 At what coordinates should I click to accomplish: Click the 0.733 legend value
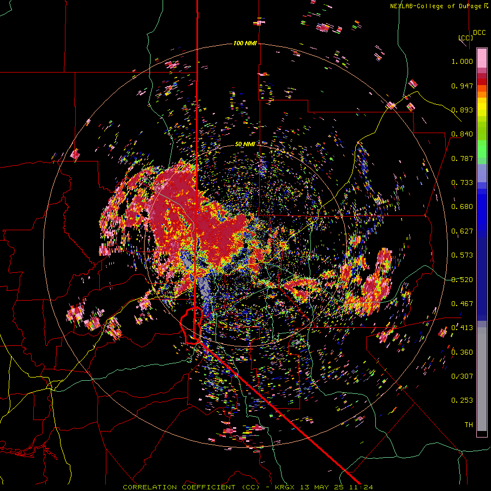click(462, 183)
